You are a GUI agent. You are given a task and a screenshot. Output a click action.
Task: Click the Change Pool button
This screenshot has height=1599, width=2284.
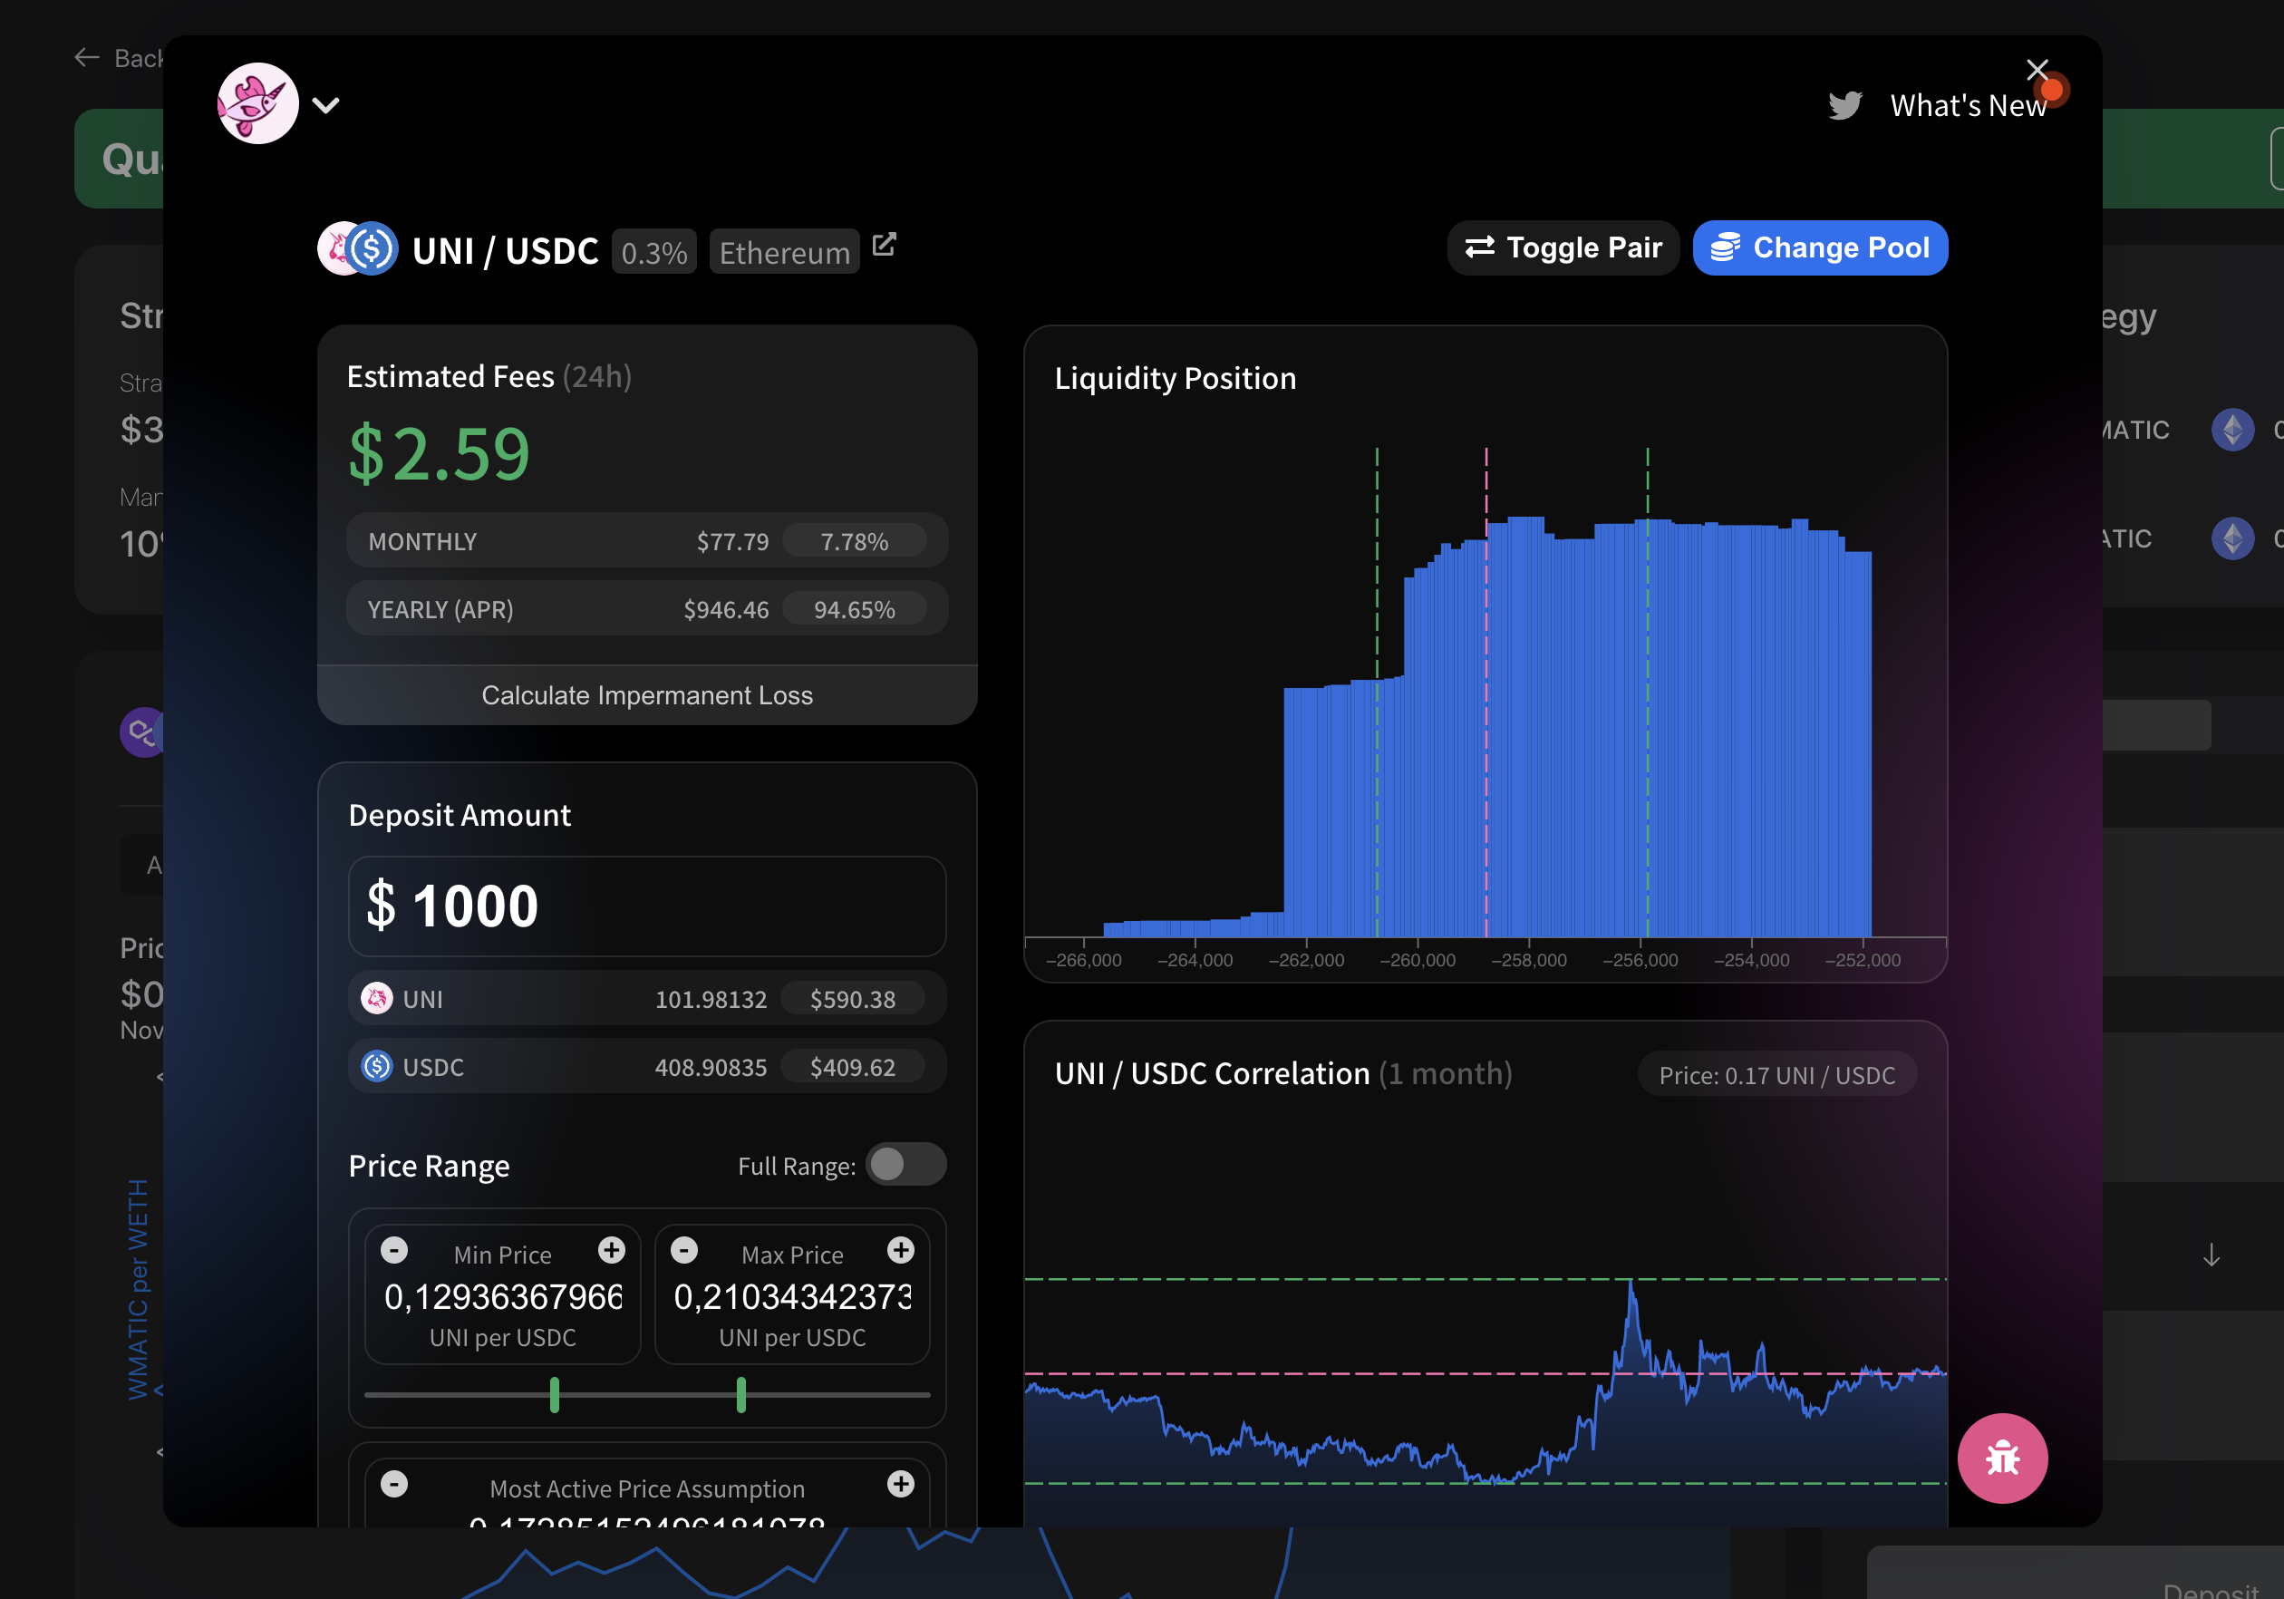coord(1819,247)
